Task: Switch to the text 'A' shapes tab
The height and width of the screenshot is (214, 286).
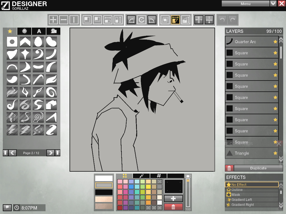Action: (39, 31)
